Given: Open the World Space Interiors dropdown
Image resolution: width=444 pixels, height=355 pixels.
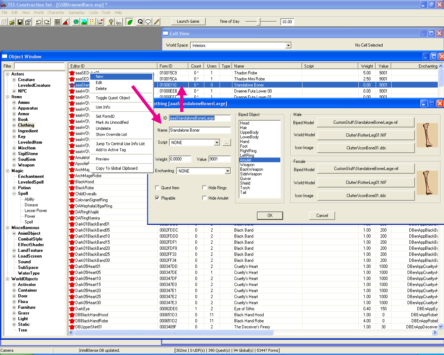Looking at the screenshot, I should tap(288, 45).
